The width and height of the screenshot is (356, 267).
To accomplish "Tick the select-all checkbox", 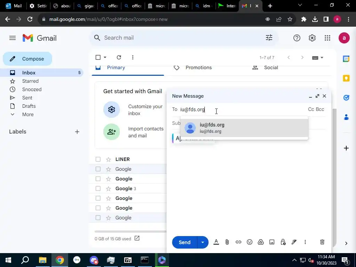I will pos(98,57).
